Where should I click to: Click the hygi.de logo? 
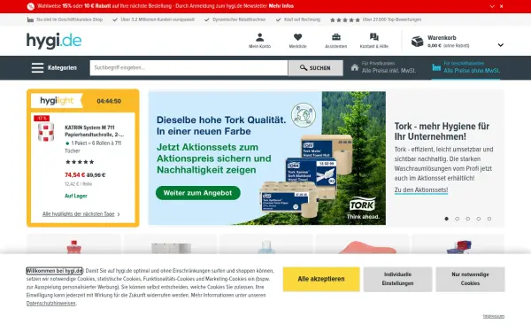point(54,41)
